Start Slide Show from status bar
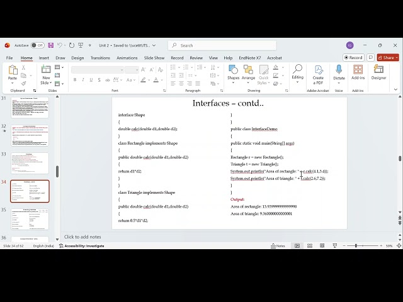 pyautogui.click(x=334, y=246)
